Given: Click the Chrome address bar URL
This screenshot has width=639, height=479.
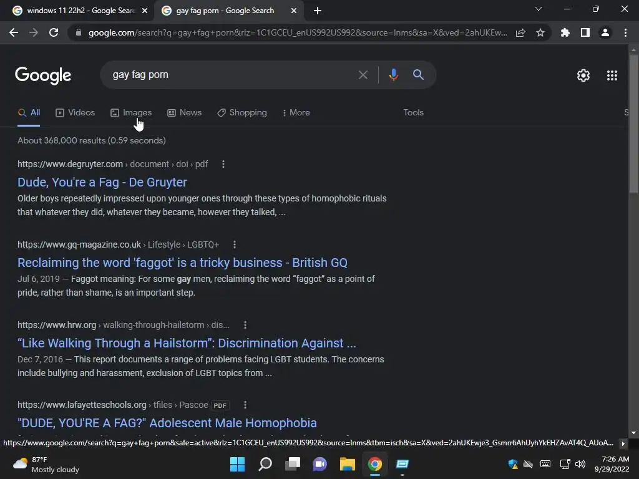Looking at the screenshot, I should pos(298,32).
